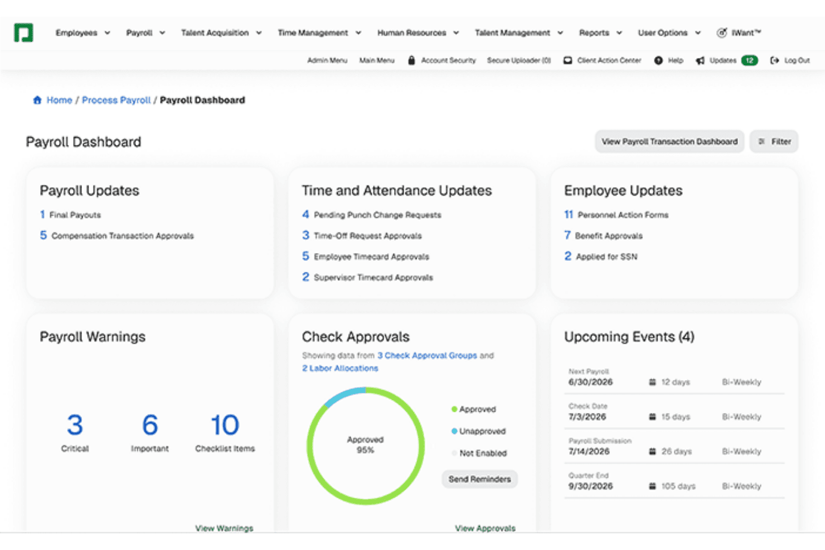Viewport: 825px width, 550px height.
Task: Click the Help question mark icon
Action: pos(658,60)
